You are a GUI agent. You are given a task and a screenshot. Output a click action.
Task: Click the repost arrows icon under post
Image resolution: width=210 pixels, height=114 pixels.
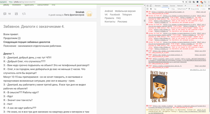(24, 14)
